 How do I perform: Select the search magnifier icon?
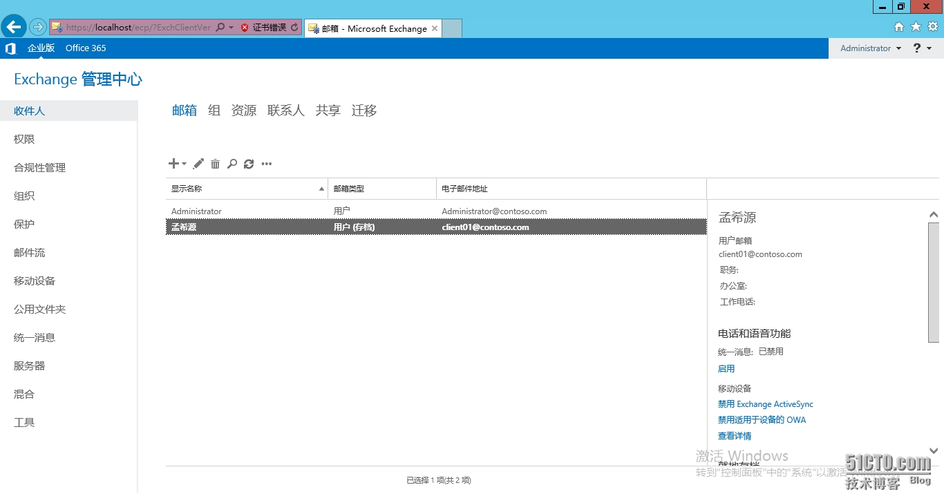point(232,164)
